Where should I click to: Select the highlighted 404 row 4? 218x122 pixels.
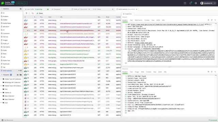(x=72, y=30)
